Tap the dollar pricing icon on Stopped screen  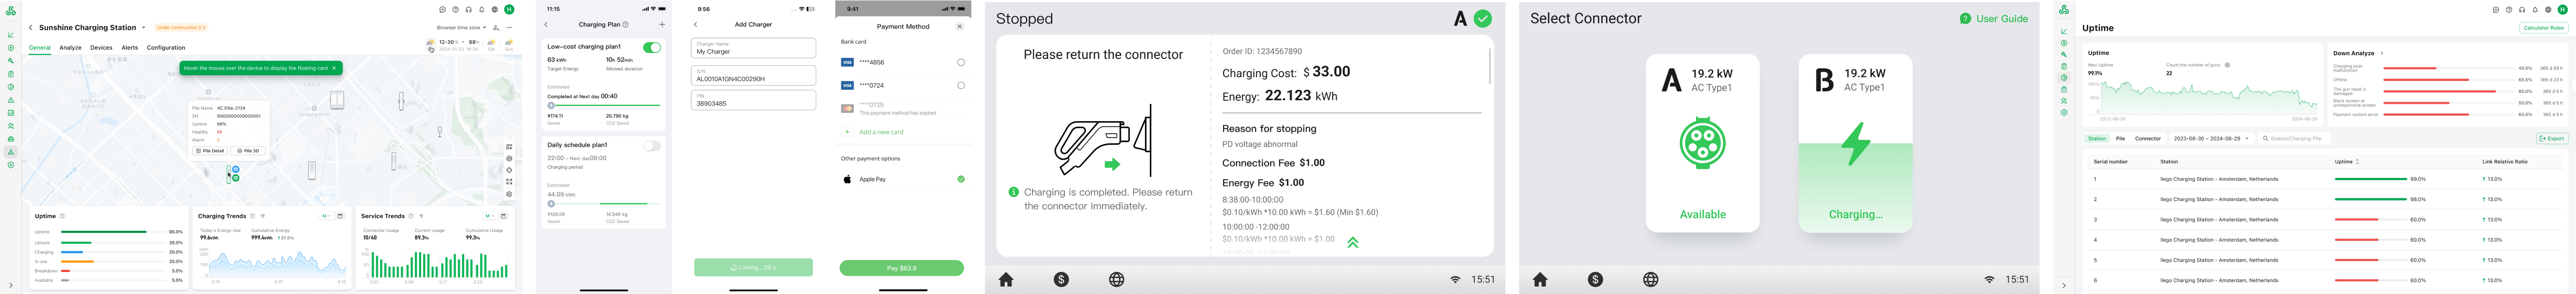coord(1061,280)
